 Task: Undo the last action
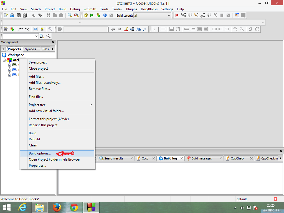[34, 16]
